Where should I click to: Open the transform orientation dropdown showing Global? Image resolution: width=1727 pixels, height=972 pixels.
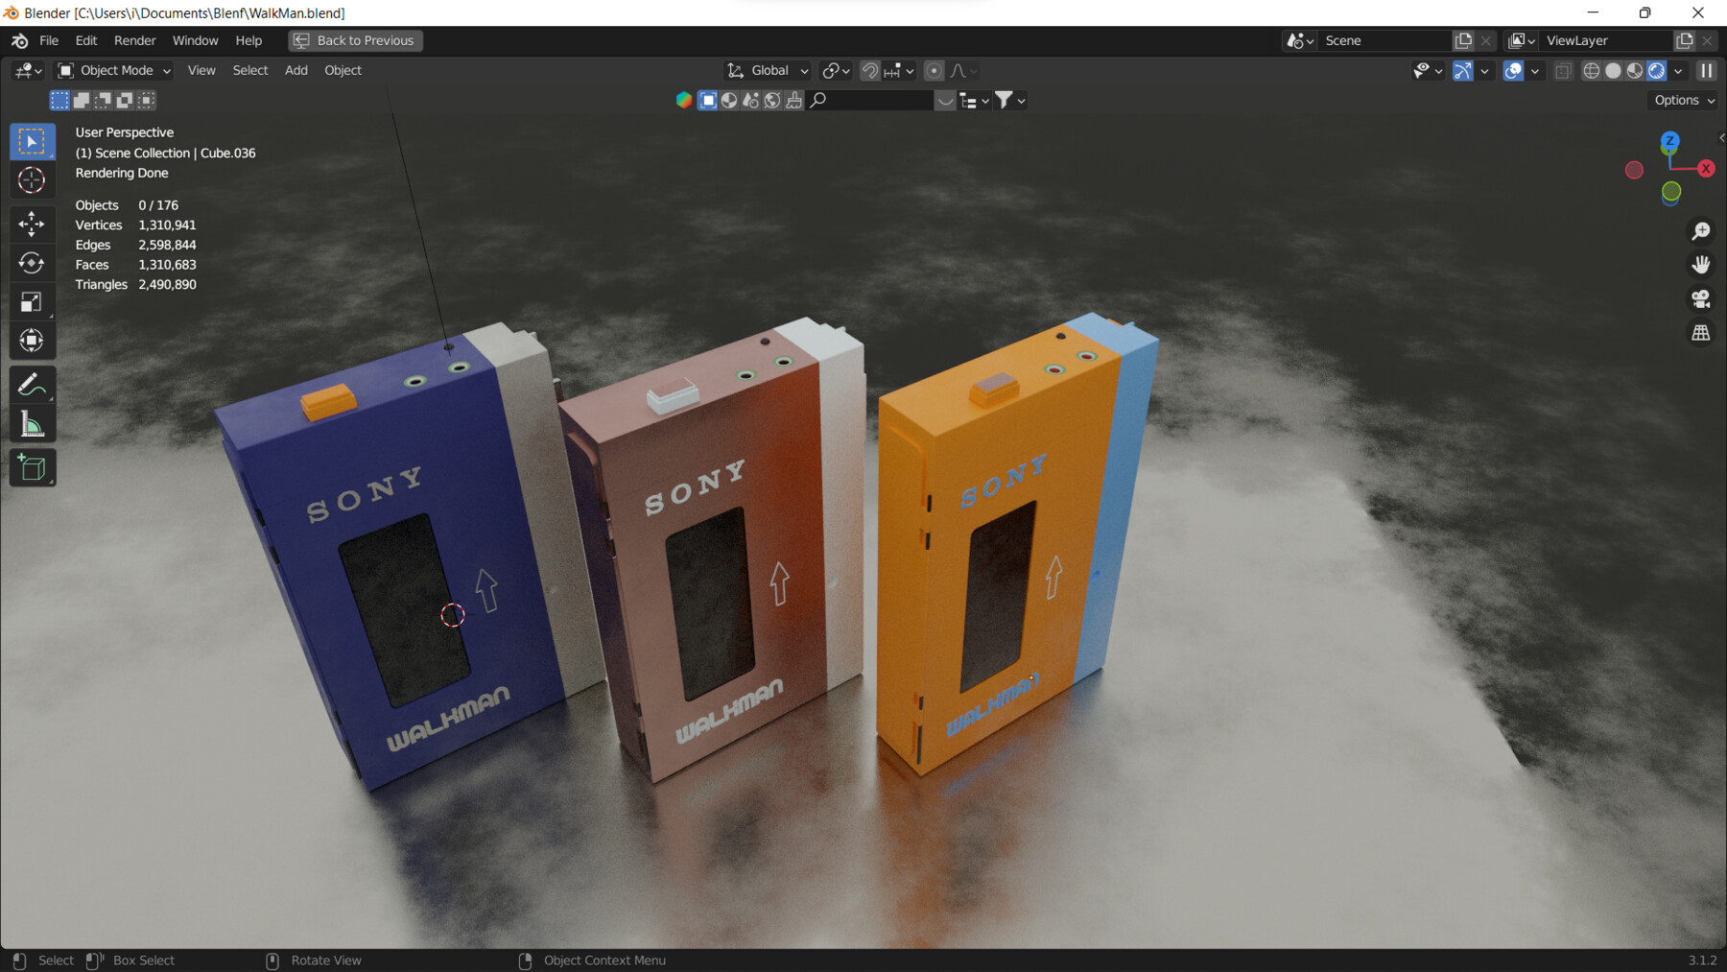[766, 70]
